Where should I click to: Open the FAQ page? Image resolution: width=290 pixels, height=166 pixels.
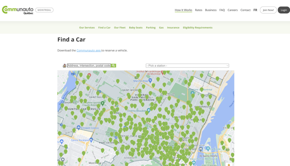pyautogui.click(x=222, y=10)
